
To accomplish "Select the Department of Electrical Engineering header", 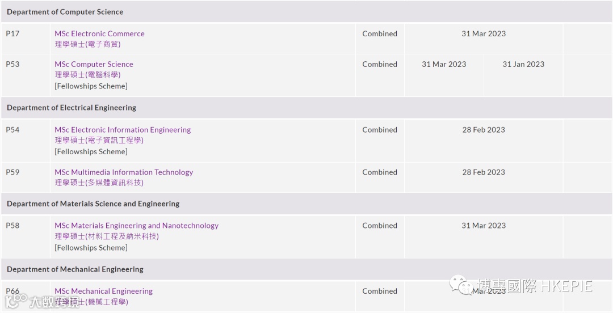I will 72,108.
